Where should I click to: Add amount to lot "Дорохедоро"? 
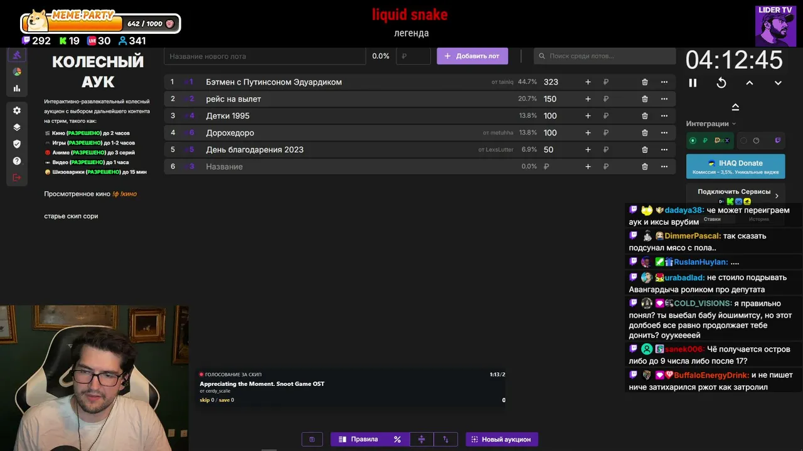(588, 133)
